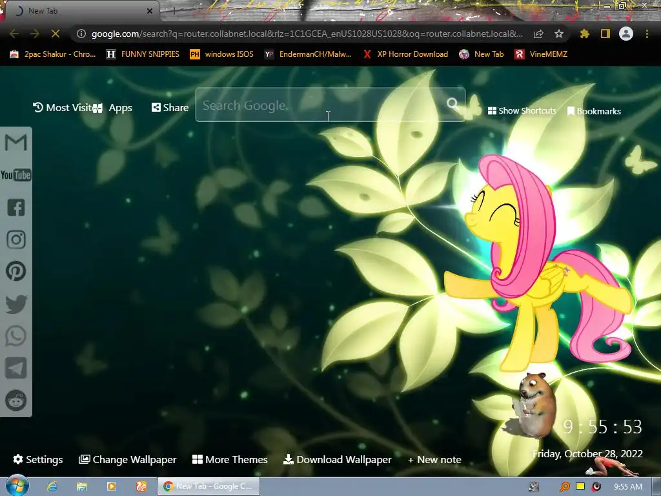Open the page Settings
The height and width of the screenshot is (496, 661).
[x=38, y=459]
